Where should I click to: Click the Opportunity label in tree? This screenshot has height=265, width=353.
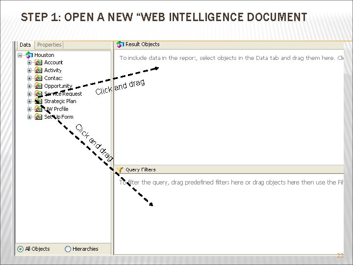(58, 86)
